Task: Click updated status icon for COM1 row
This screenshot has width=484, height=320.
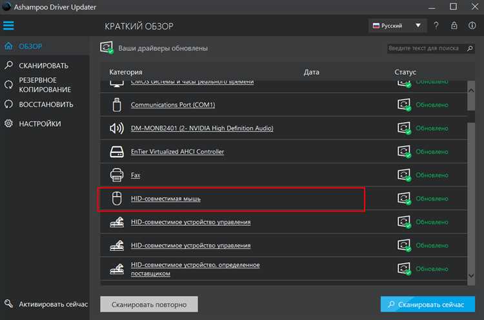Action: (404, 105)
